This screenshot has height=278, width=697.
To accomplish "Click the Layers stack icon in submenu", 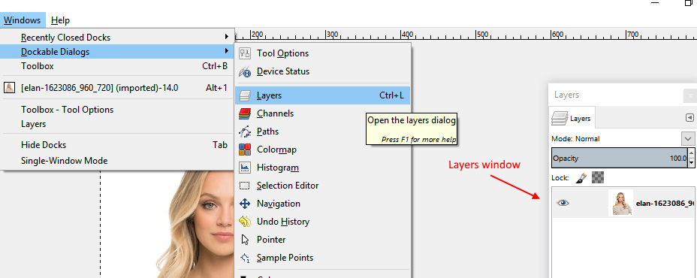I will click(245, 95).
